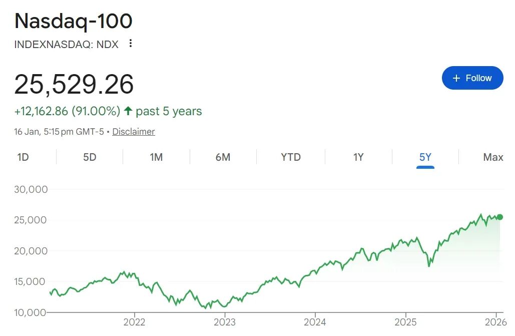
Task: Switch chart to 6M range
Action: click(x=223, y=157)
